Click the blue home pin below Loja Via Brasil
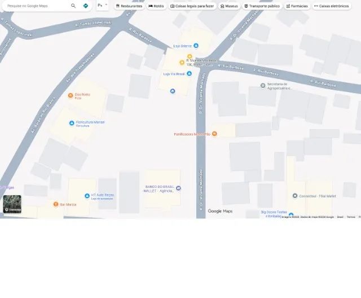The image size is (361, 298). tap(173, 91)
